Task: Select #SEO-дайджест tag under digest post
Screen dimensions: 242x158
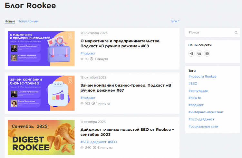Action: 93,142
